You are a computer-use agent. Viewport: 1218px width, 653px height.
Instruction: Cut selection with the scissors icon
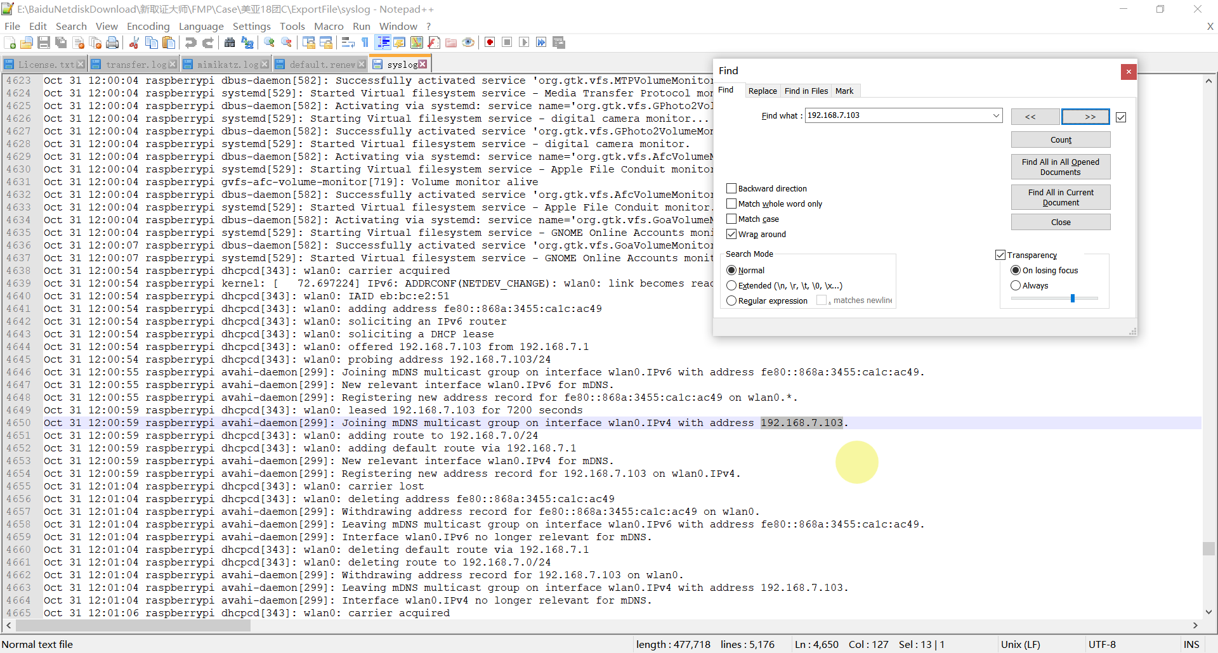tap(134, 42)
